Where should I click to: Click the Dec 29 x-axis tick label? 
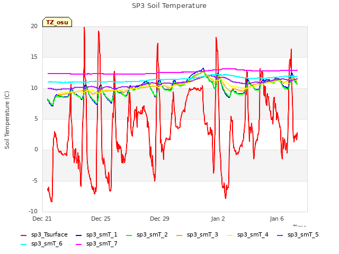point(159,219)
